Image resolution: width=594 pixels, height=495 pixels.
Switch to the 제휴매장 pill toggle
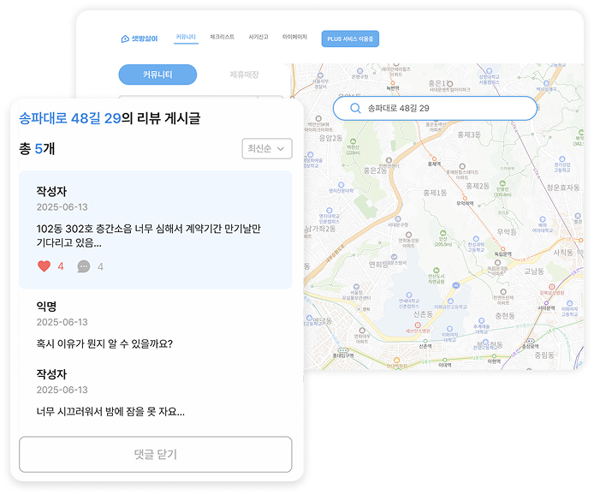[x=244, y=75]
